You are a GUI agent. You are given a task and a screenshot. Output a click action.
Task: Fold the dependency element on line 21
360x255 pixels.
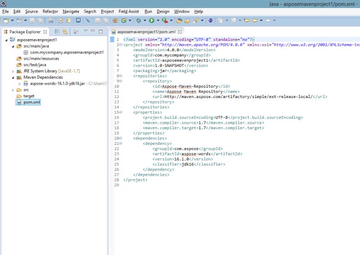[121, 143]
